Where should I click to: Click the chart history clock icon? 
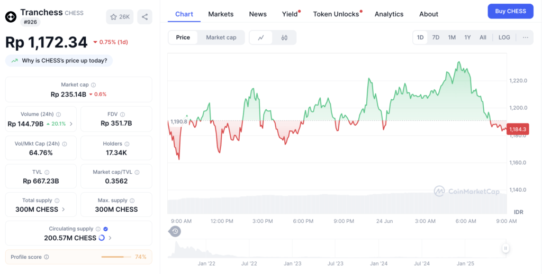175,231
